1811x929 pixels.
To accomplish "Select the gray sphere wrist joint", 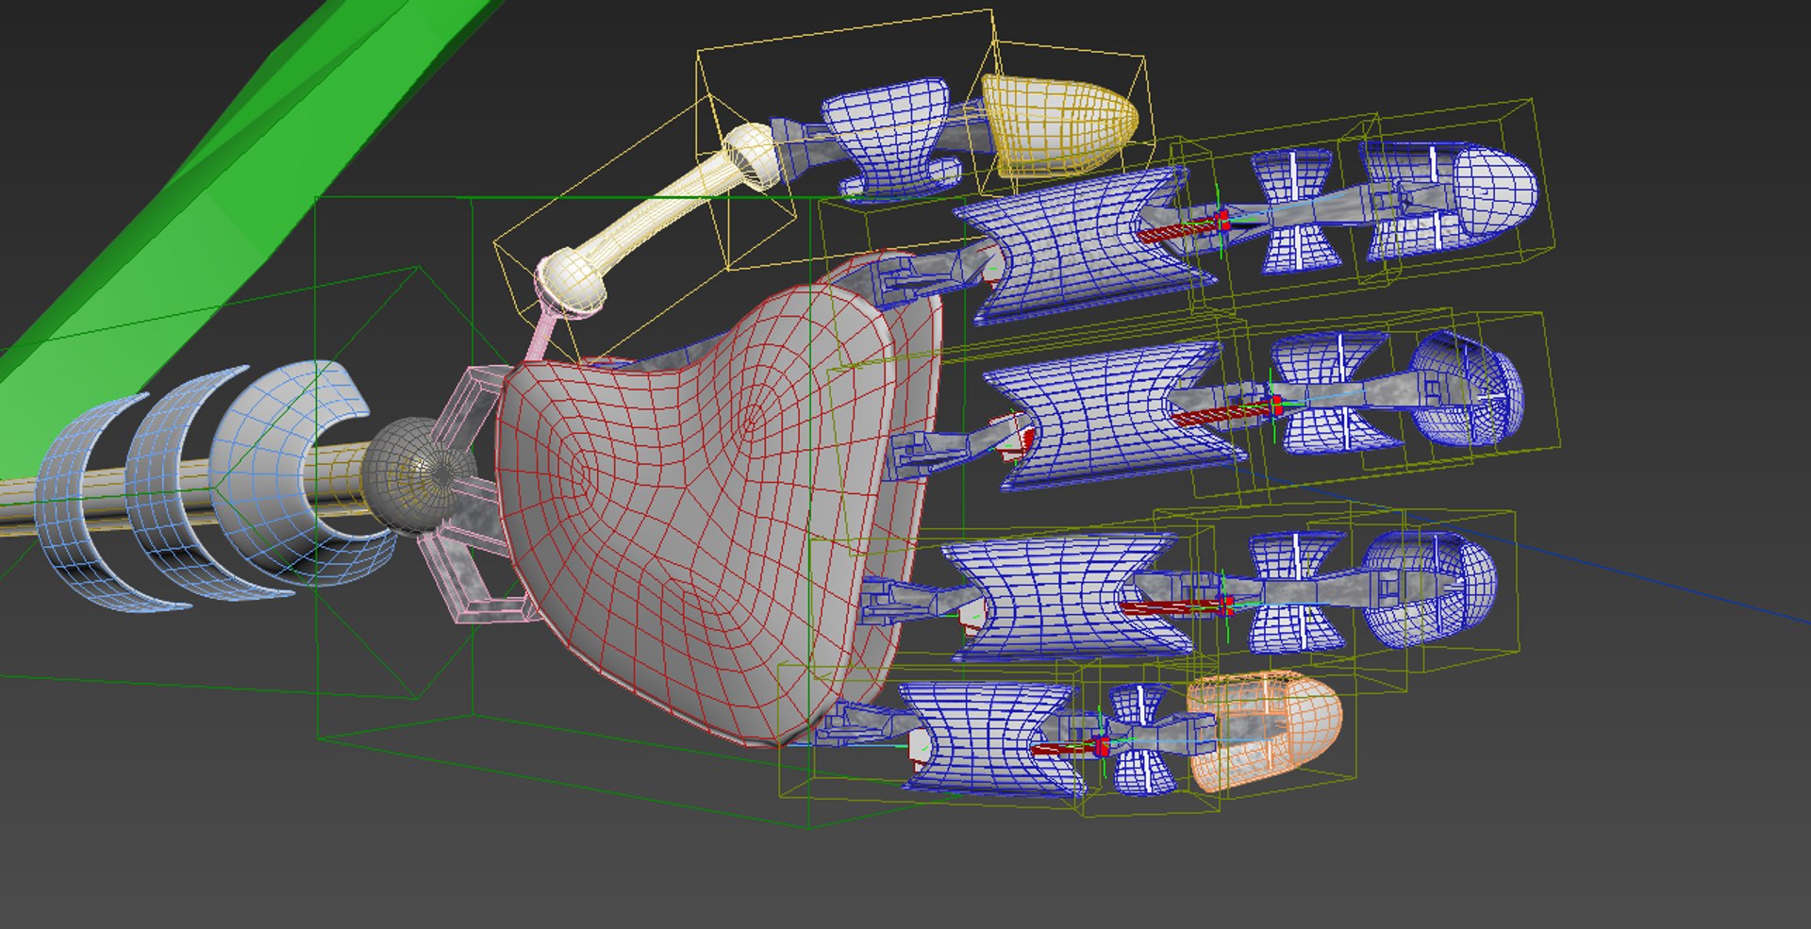I will 418,477.
